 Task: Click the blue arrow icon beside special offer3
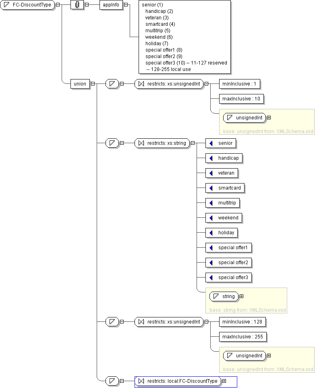click(x=211, y=277)
